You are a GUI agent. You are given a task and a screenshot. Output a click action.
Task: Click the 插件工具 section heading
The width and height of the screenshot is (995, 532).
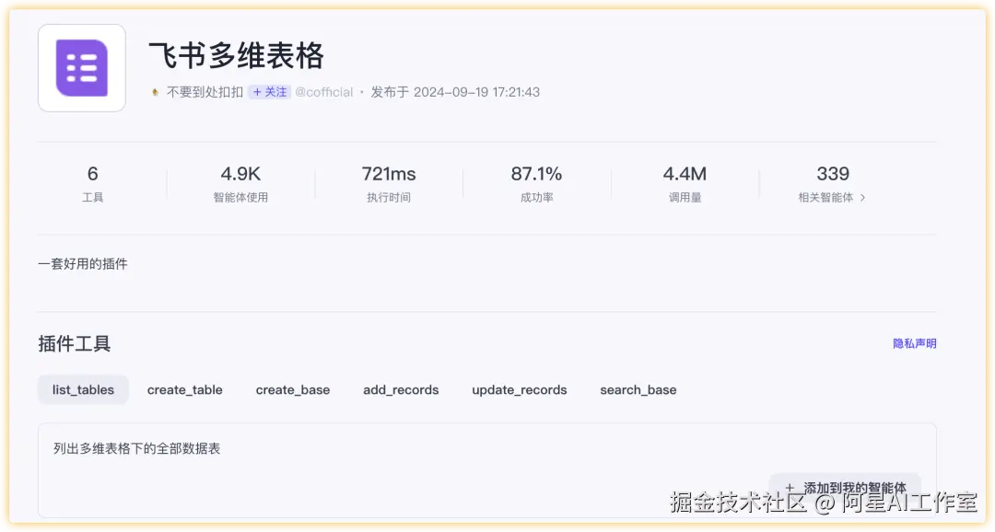[75, 343]
